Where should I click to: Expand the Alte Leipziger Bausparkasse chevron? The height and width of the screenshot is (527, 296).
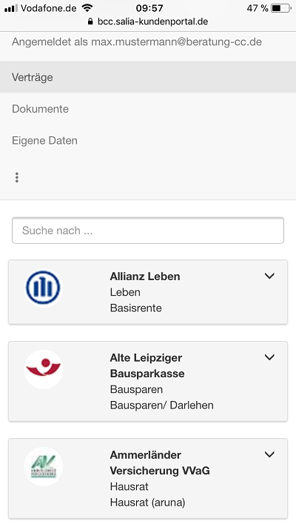click(x=269, y=357)
